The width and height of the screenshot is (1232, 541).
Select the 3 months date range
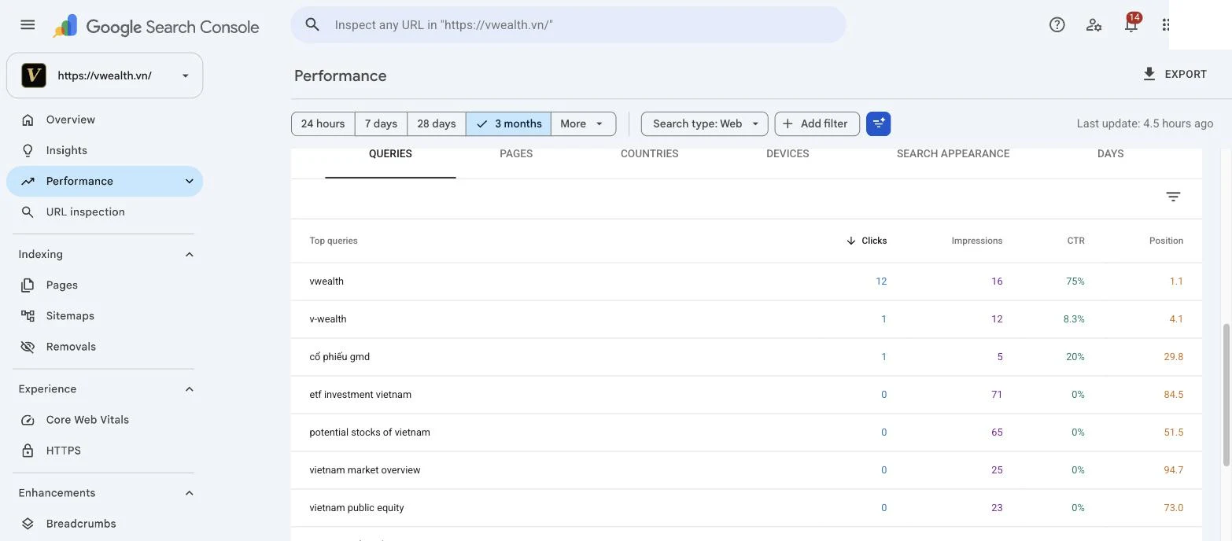tap(508, 123)
